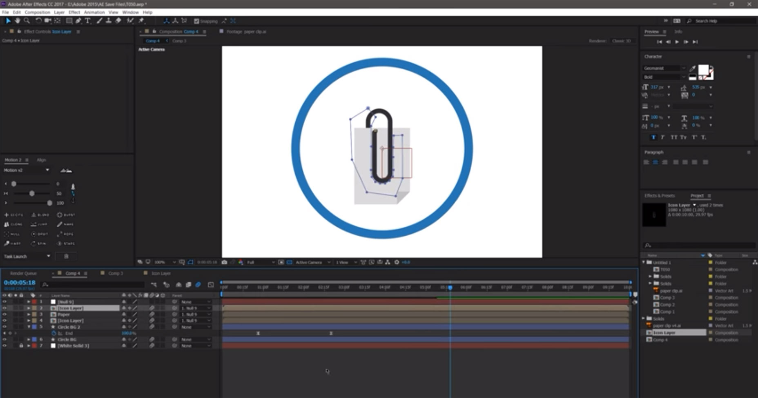758x398 pixels.
Task: Hide the Null 9 layer with eye icon
Action: [x=4, y=302]
